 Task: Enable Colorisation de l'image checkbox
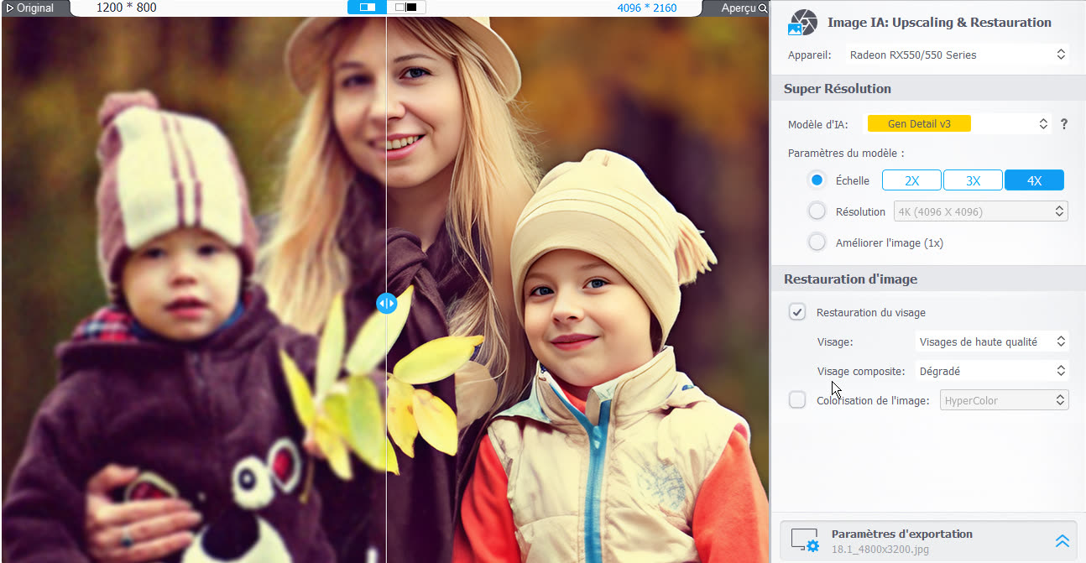tap(797, 400)
